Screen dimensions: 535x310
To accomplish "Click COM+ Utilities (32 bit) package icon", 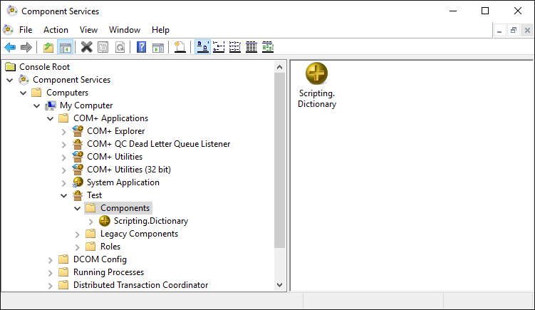I will 78,170.
